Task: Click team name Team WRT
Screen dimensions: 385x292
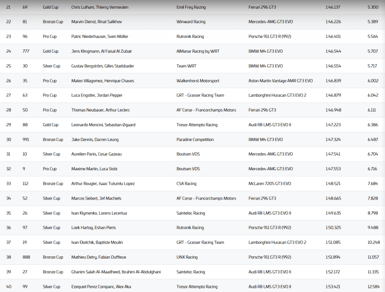Action: 186,66
